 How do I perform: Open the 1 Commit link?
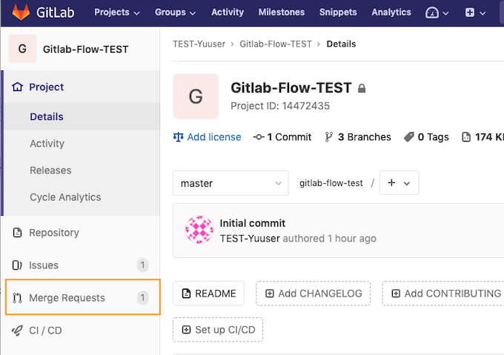(x=282, y=137)
